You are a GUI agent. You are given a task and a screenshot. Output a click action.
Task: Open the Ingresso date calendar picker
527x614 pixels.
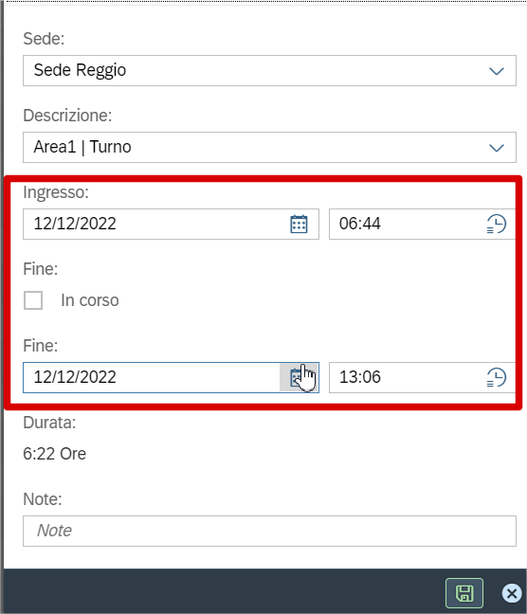(299, 224)
